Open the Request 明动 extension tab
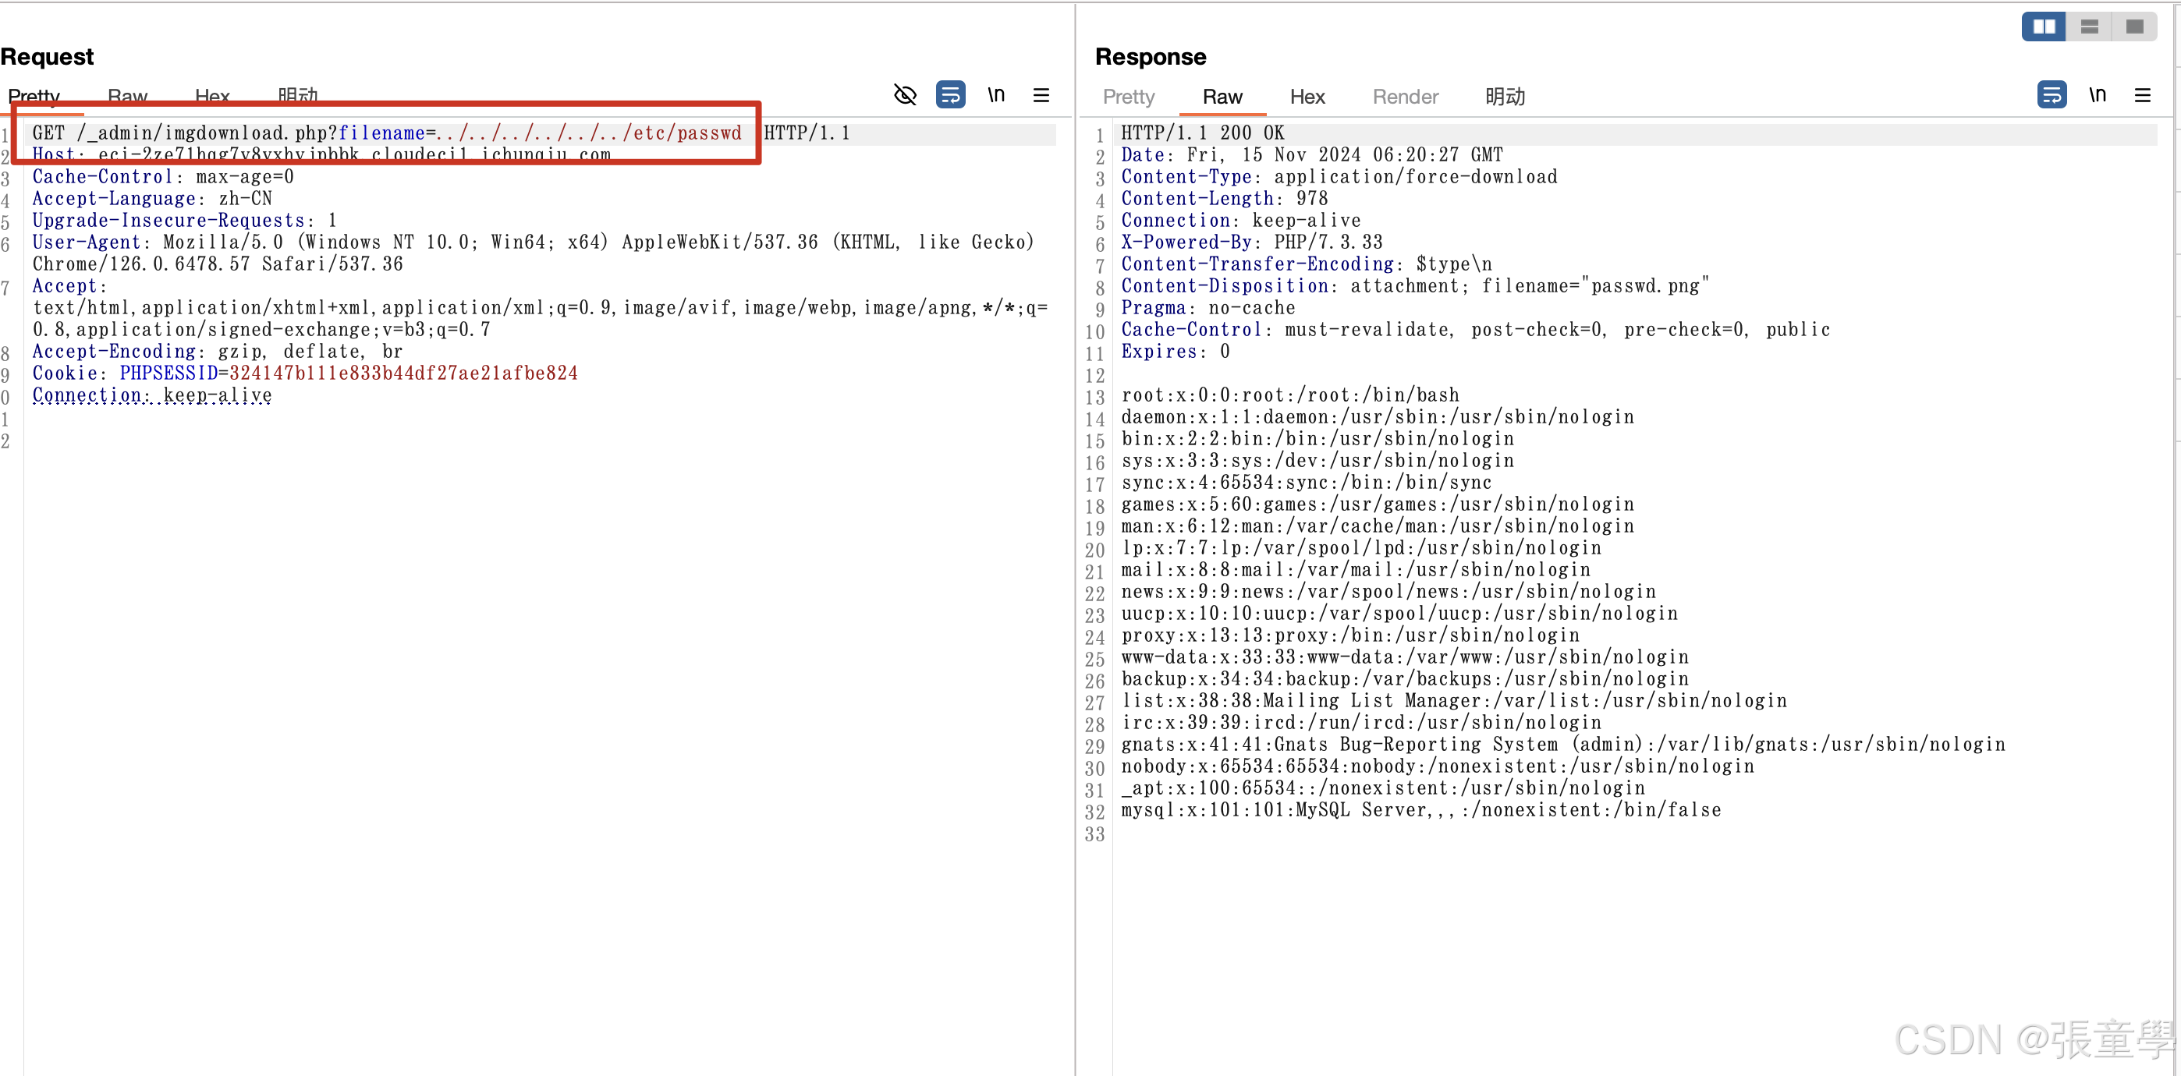The image size is (2181, 1076). click(297, 96)
